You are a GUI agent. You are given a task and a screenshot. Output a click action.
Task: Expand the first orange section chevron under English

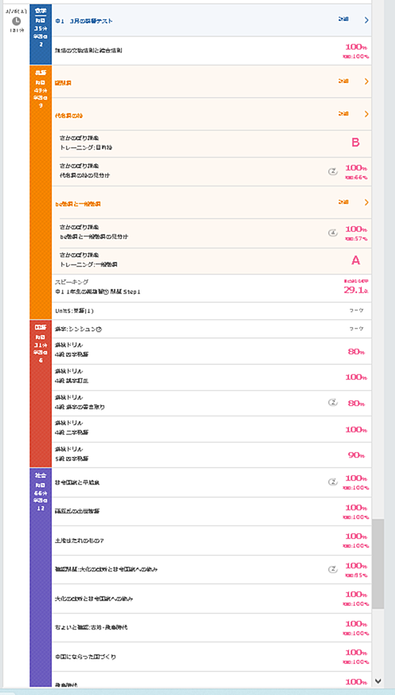[x=366, y=82]
